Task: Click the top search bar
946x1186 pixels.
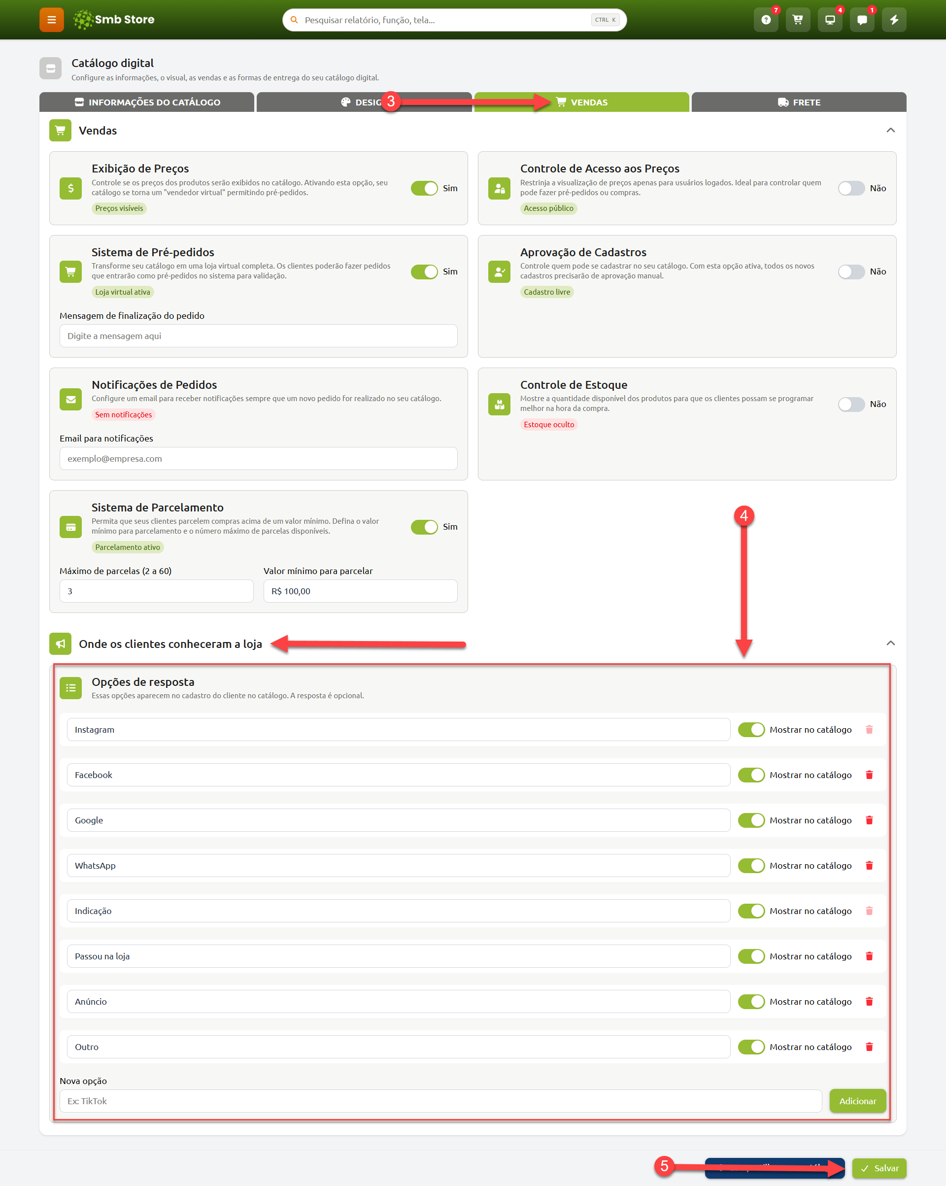Action: point(454,20)
